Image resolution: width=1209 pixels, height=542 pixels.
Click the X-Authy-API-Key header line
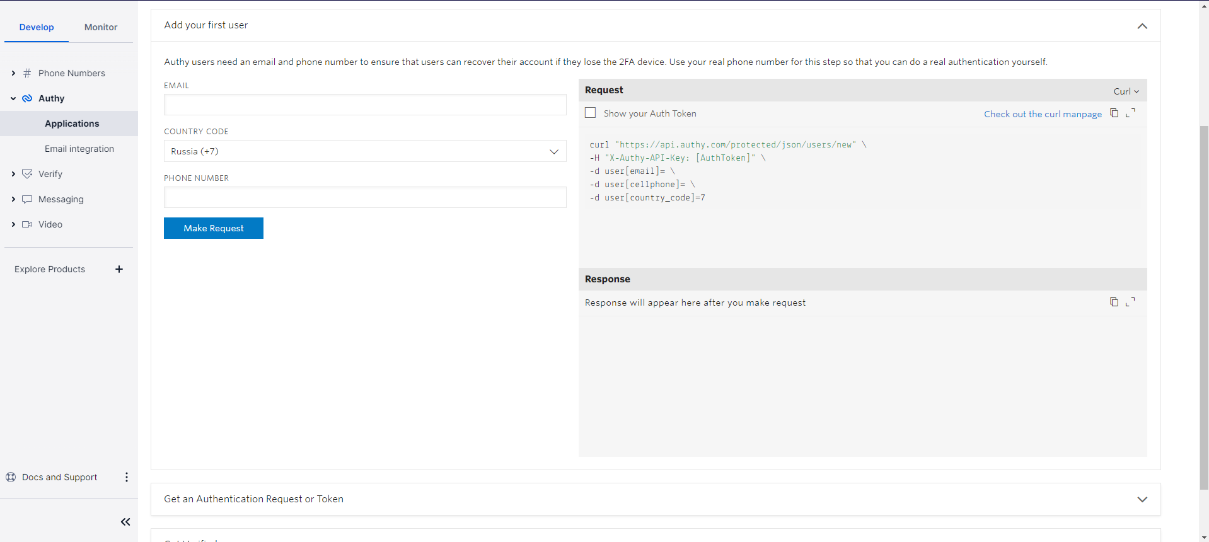(678, 158)
